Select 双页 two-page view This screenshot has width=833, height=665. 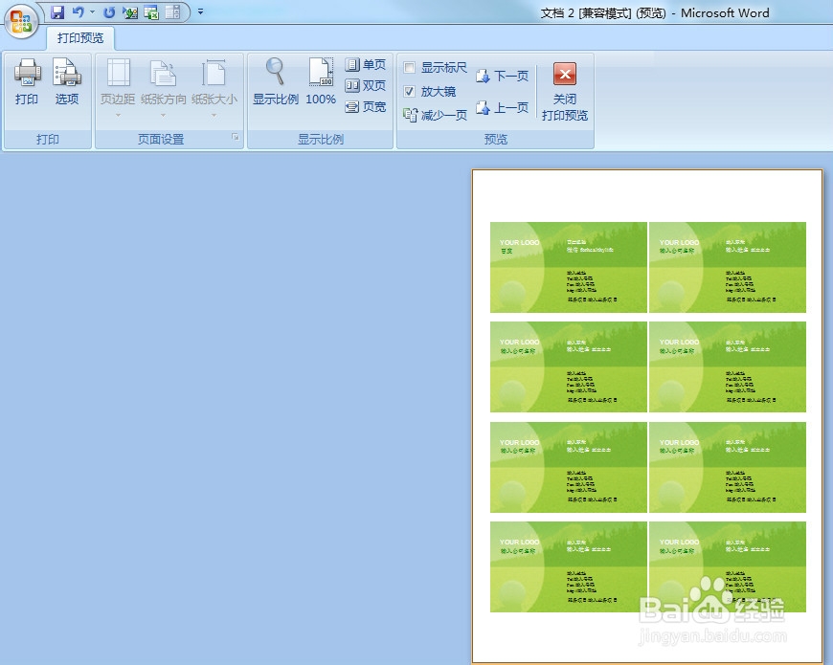pyautogui.click(x=368, y=85)
